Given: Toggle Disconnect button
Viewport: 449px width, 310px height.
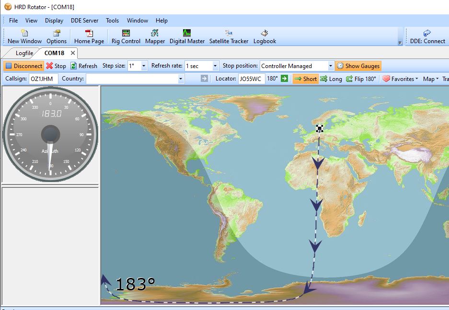Looking at the screenshot, I should 24,66.
